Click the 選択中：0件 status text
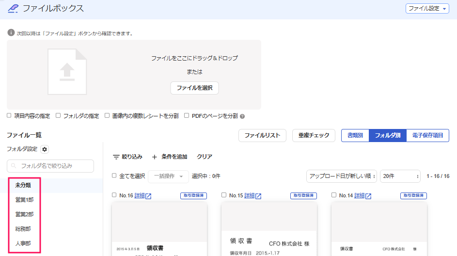The width and height of the screenshot is (457, 256). click(206, 176)
